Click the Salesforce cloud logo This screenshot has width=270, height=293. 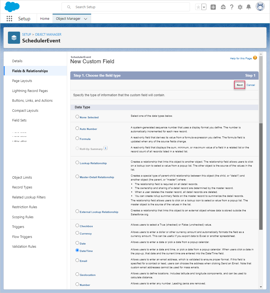pos(12,7)
